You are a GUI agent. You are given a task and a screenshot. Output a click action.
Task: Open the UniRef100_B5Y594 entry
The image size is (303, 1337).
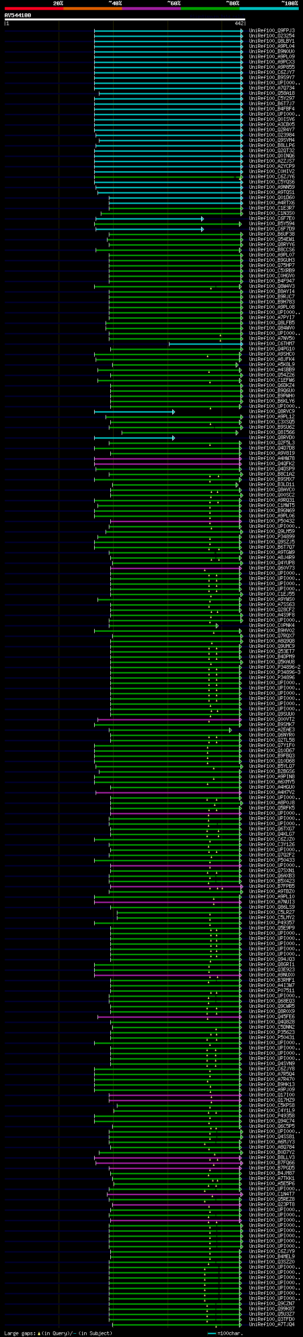(271, 224)
